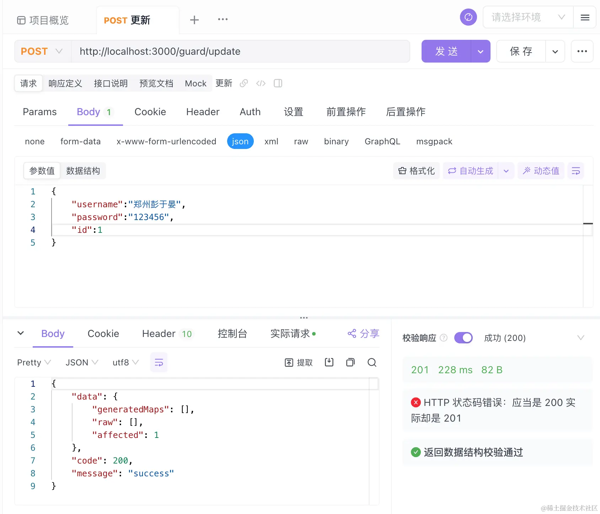
Task: Open the 前置操作 tab
Action: coord(346,112)
